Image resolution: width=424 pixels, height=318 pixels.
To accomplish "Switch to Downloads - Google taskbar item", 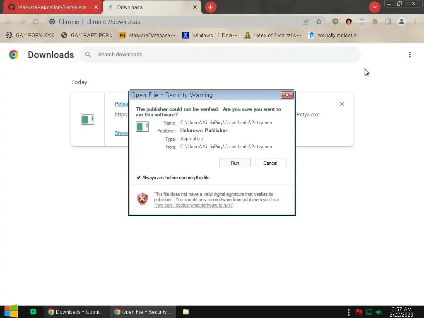I will coord(77,312).
